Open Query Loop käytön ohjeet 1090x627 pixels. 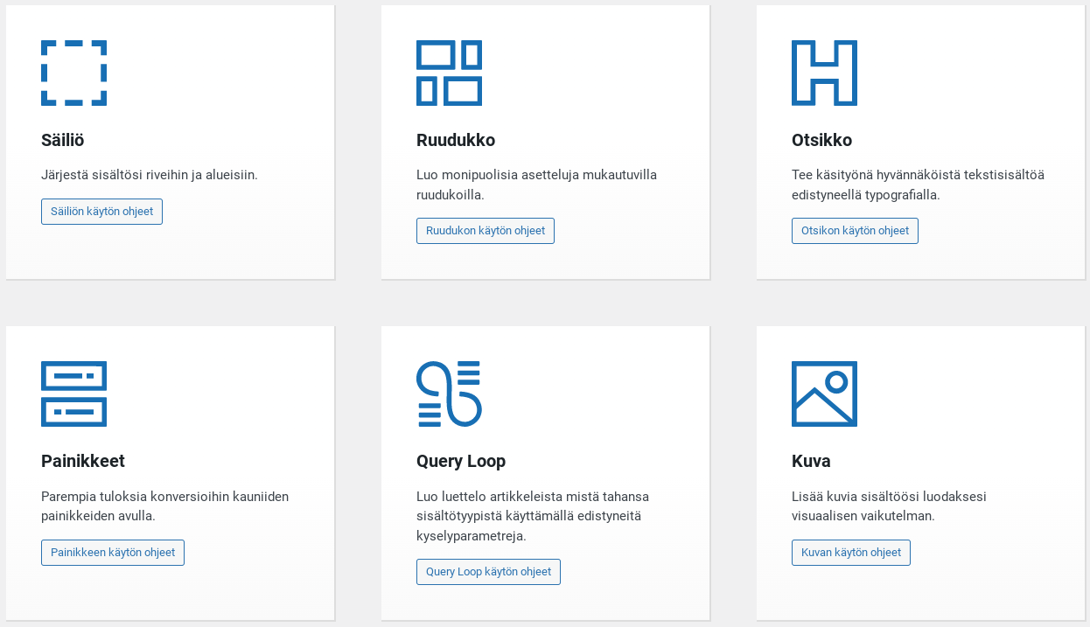(488, 572)
